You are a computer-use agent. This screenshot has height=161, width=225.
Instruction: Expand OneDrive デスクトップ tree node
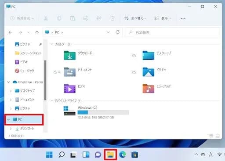tap(11, 91)
